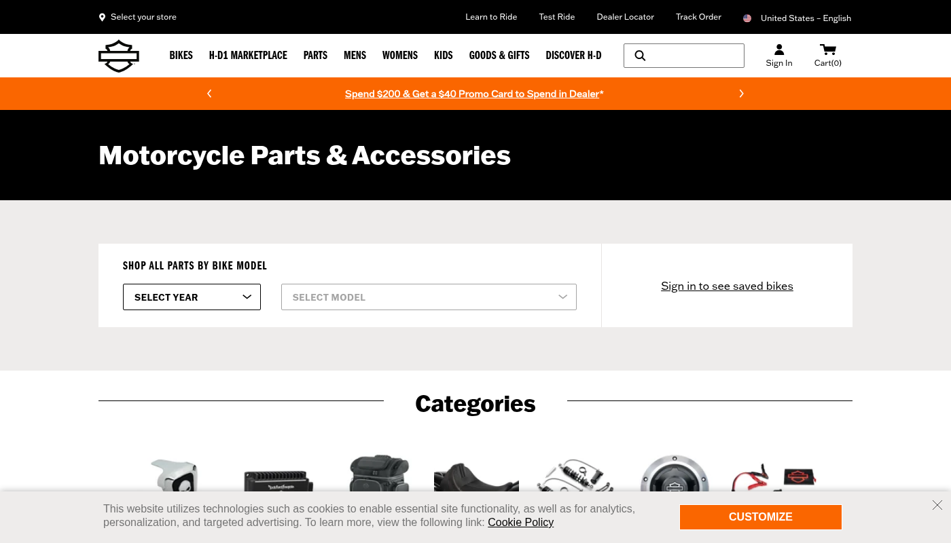The height and width of the screenshot is (543, 951).
Task: Show next promo with right arrow
Action: coord(741,94)
